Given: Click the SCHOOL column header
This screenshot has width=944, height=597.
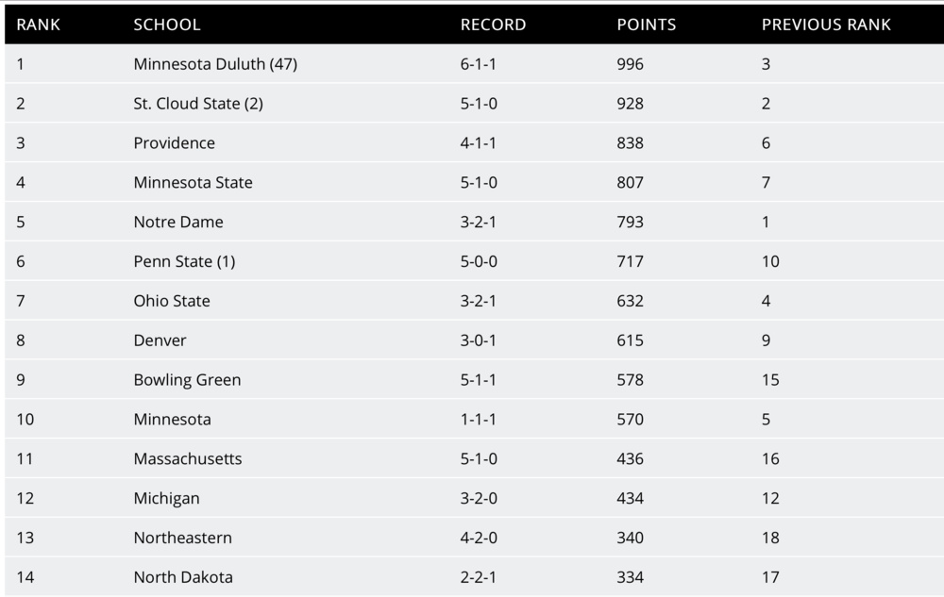Looking at the screenshot, I should click(x=167, y=25).
